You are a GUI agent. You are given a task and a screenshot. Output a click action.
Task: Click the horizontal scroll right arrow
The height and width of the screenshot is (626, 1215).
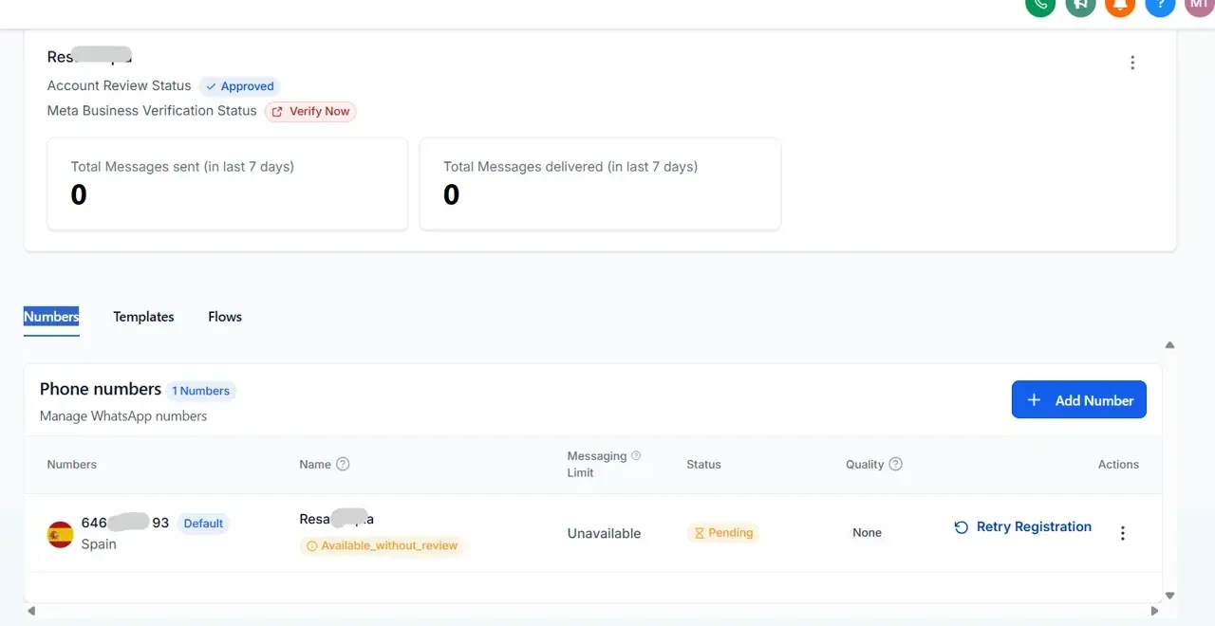[x=1154, y=611]
